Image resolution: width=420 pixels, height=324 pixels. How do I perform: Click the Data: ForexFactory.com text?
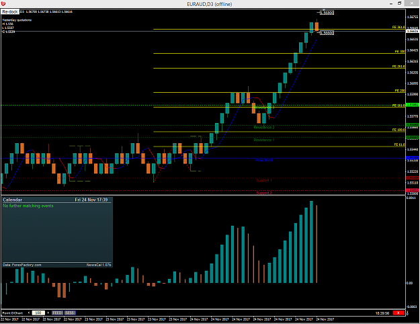pos(22,265)
